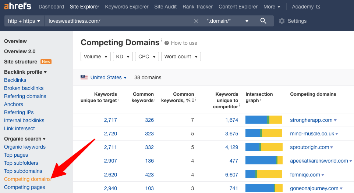The height and width of the screenshot is (193, 354).
Task: Open the http + https protocol dropdown
Action: pyautogui.click(x=24, y=21)
